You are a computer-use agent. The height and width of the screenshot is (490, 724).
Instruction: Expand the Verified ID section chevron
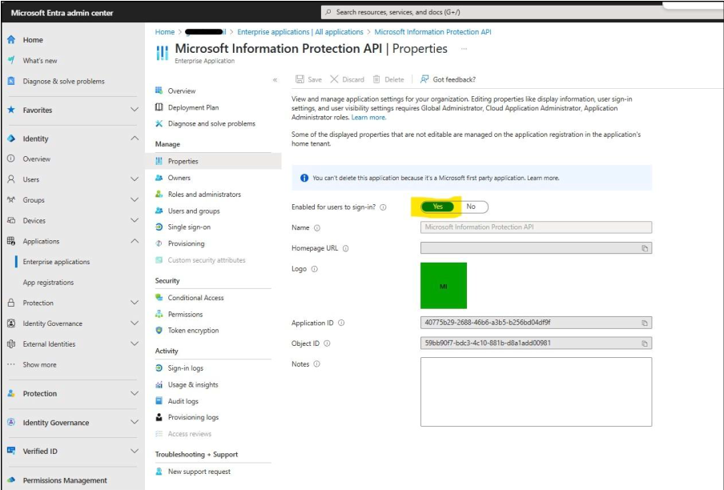tap(135, 451)
